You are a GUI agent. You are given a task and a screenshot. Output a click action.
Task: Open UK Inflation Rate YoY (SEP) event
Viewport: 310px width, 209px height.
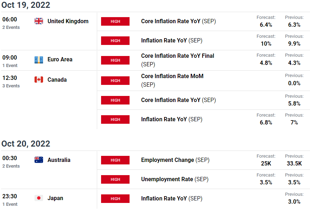[x=172, y=41]
